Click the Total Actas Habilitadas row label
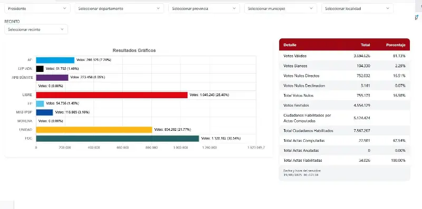Screen dimensions: 422x209 (x=302, y=161)
